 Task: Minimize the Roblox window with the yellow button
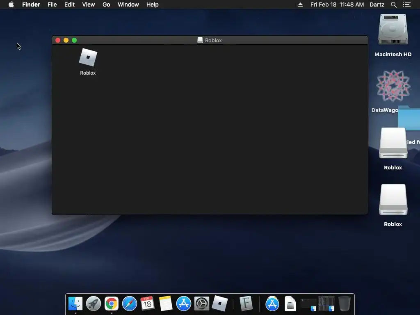click(x=66, y=40)
